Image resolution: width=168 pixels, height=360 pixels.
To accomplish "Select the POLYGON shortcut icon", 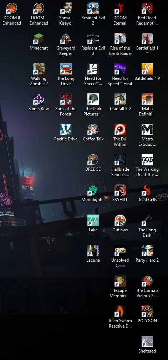I will (x=147, y=312).
